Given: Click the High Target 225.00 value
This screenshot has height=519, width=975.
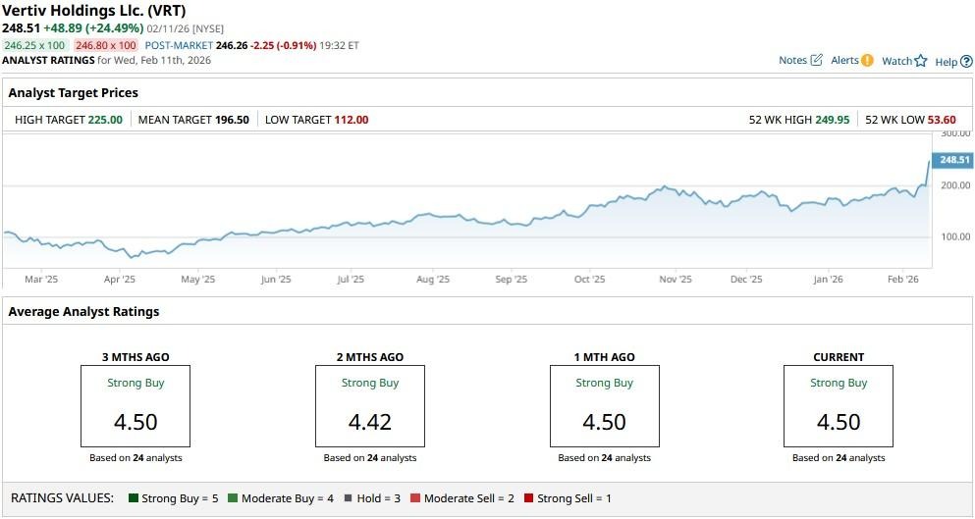Looking at the screenshot, I should pyautogui.click(x=104, y=120).
